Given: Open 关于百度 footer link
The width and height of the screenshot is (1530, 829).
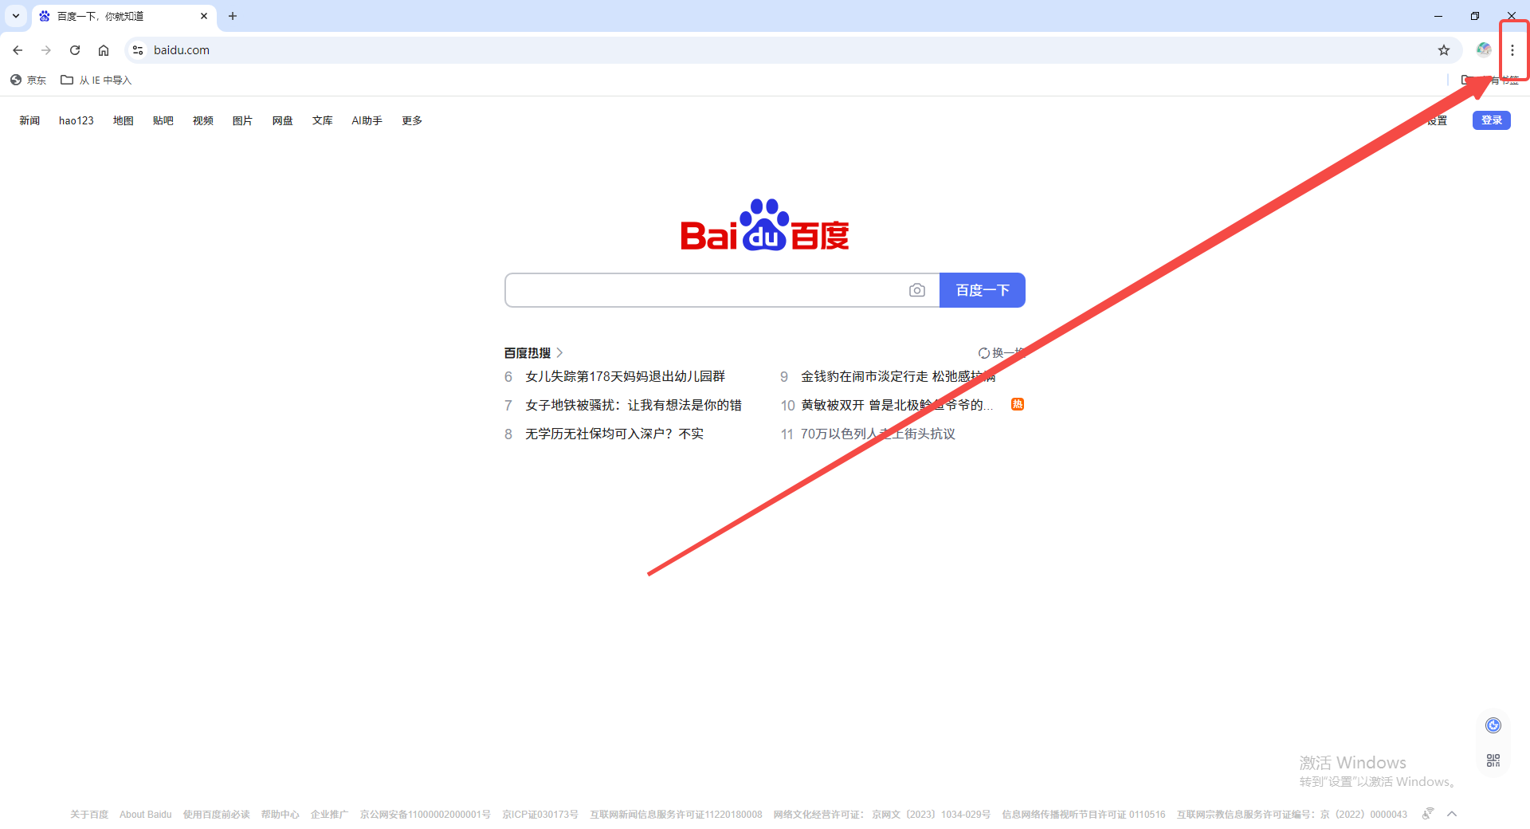Looking at the screenshot, I should tap(89, 815).
